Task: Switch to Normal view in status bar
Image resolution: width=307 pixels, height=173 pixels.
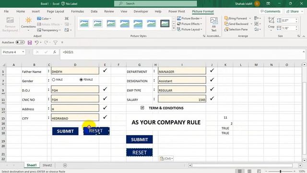Action: 240,171
